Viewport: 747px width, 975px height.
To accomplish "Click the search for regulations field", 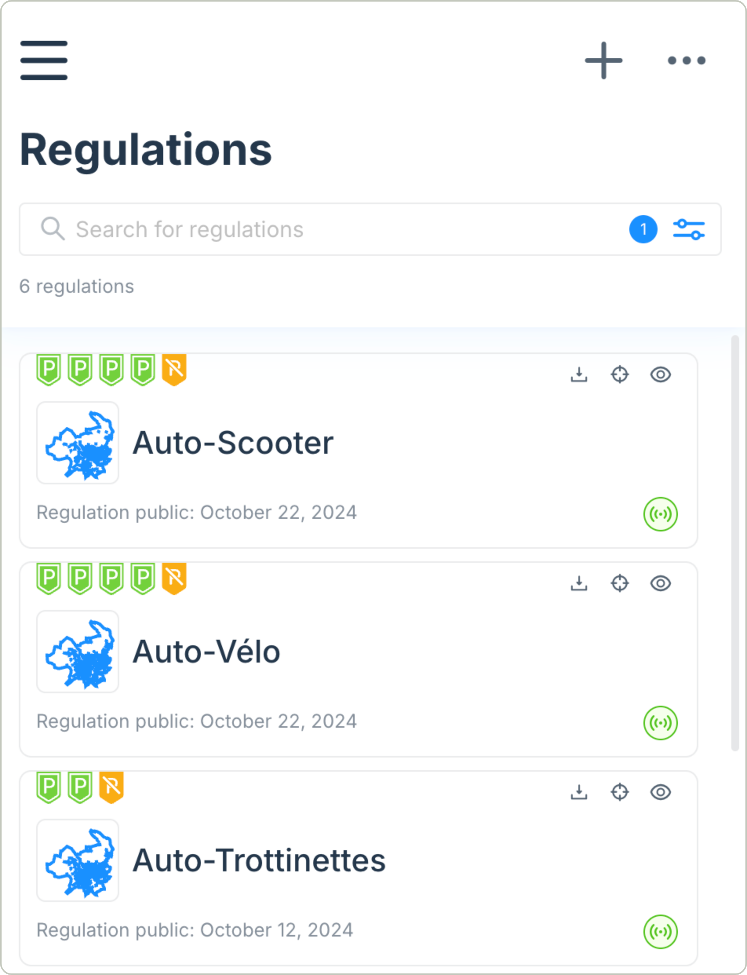I will point(338,230).
